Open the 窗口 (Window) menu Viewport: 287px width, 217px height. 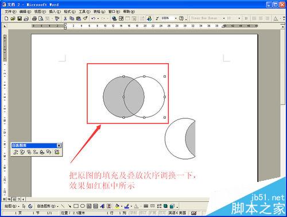[x=114, y=11]
